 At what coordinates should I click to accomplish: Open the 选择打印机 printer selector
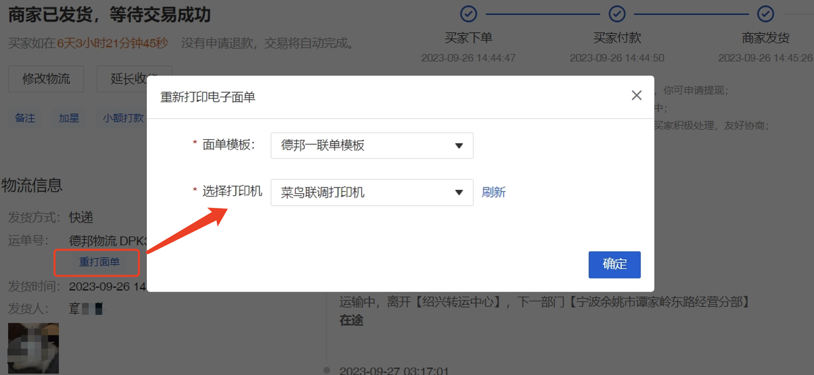(371, 192)
